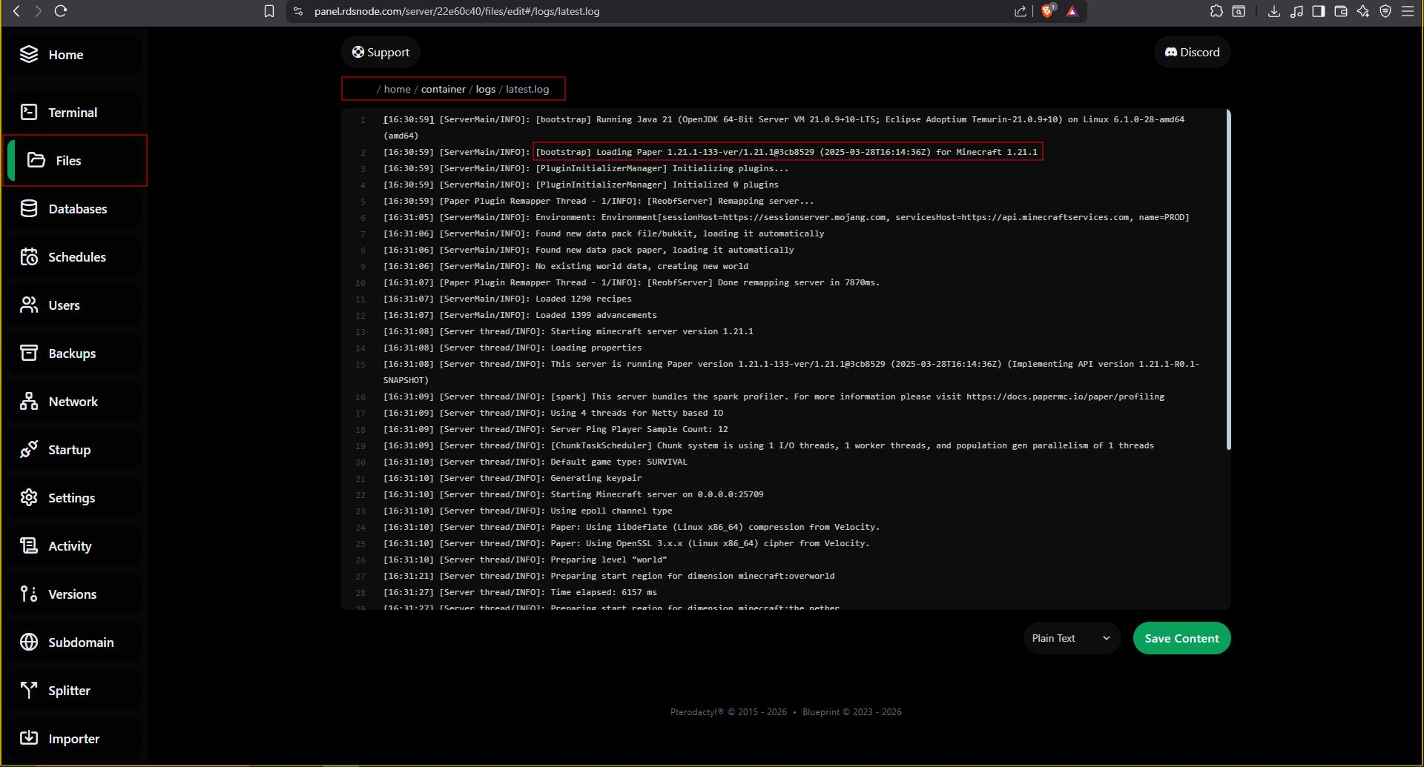This screenshot has height=767, width=1424.
Task: Open the Discord link
Action: (x=1192, y=52)
